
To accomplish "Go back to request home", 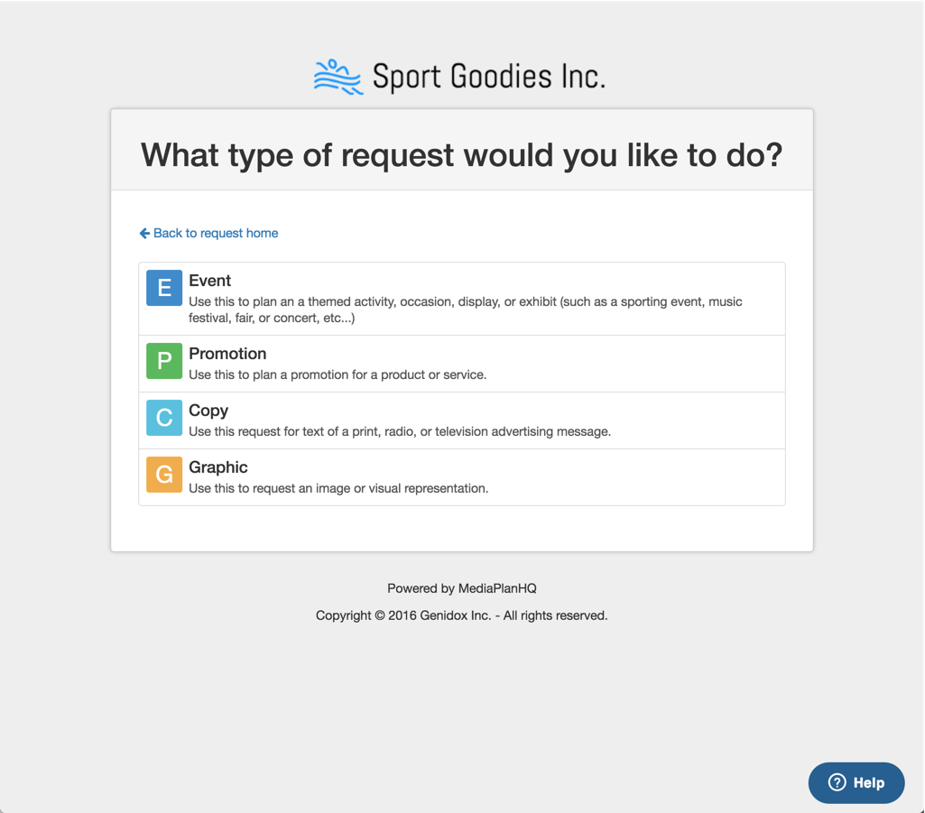I will click(x=215, y=233).
